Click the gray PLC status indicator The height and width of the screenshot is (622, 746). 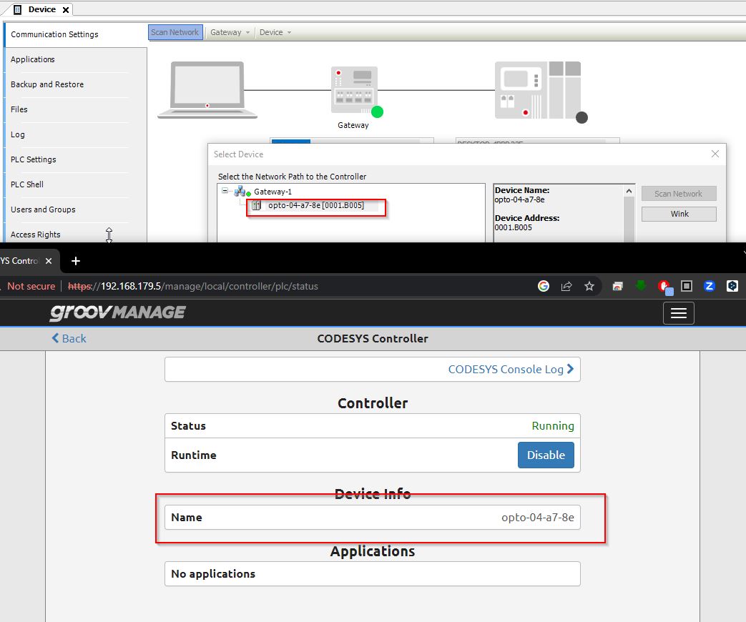582,117
